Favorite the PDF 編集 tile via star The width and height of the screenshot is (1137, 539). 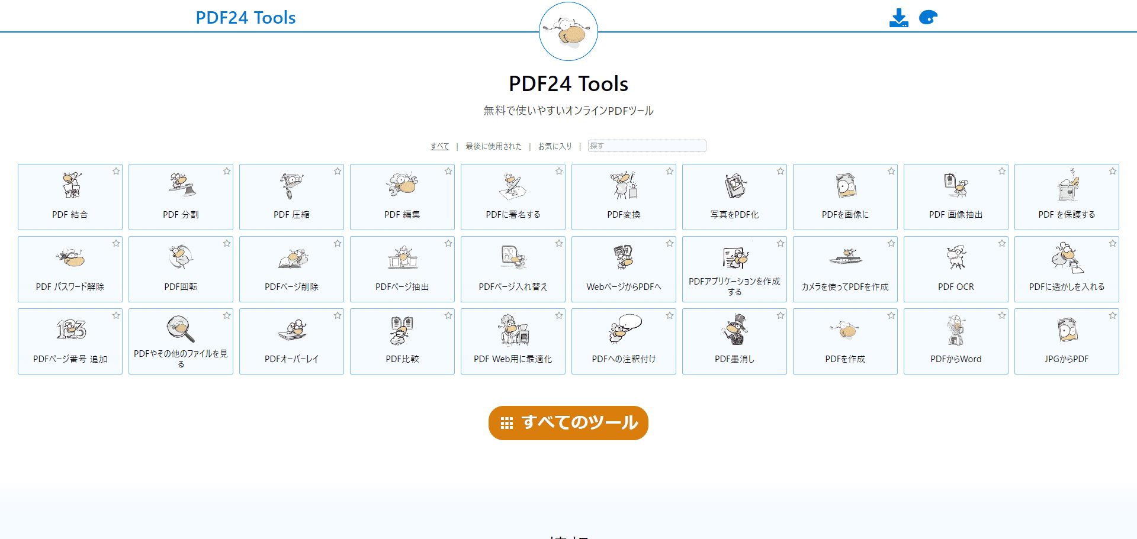pyautogui.click(x=448, y=171)
